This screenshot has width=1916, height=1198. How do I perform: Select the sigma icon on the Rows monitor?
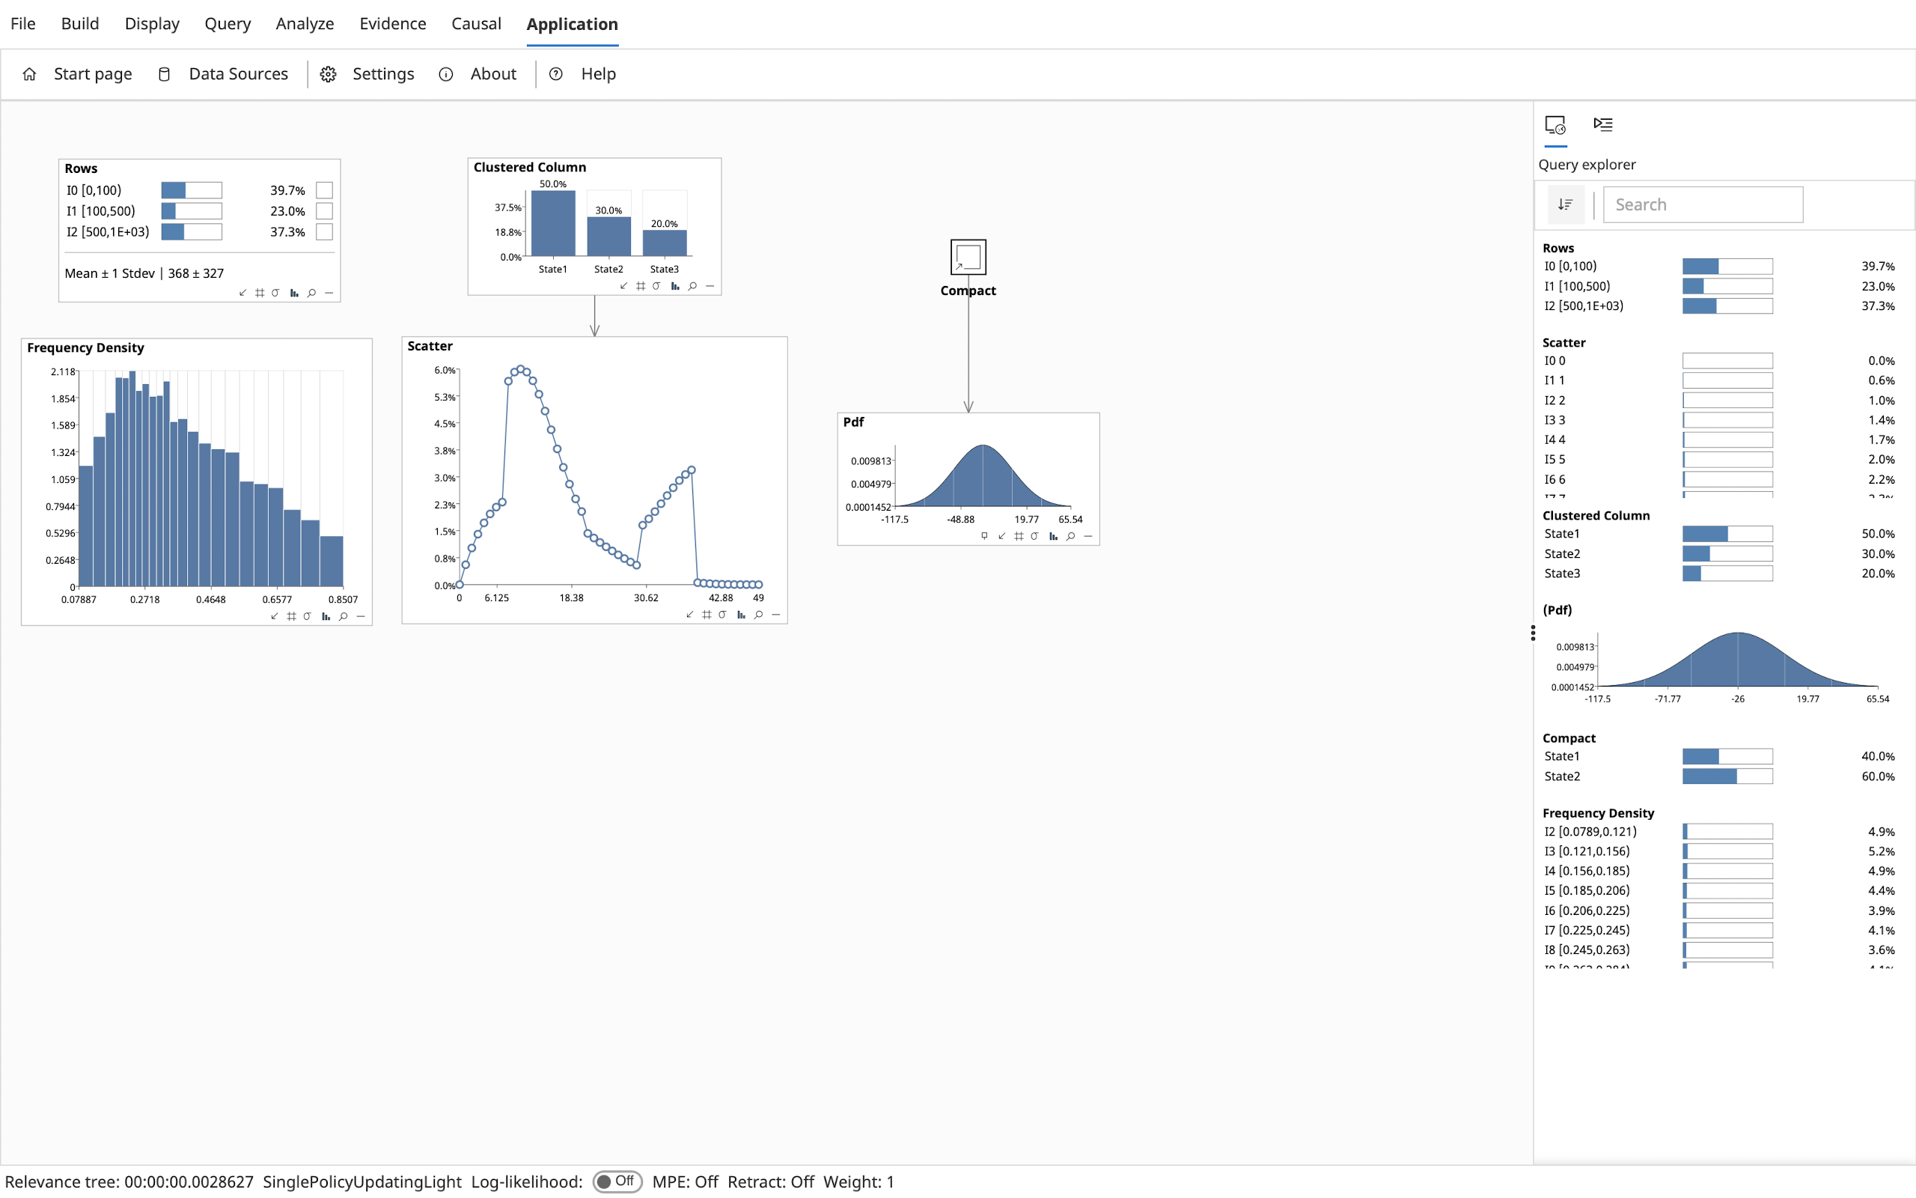pyautogui.click(x=275, y=292)
